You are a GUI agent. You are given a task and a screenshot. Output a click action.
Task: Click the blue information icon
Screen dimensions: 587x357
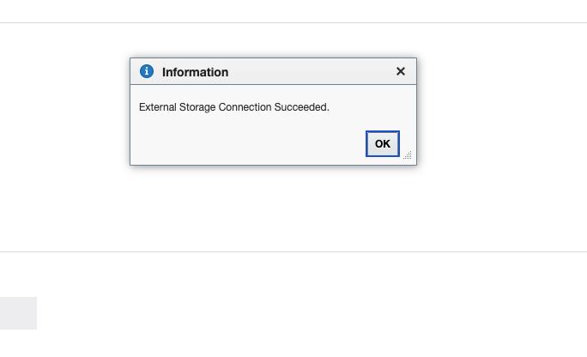[x=147, y=71]
